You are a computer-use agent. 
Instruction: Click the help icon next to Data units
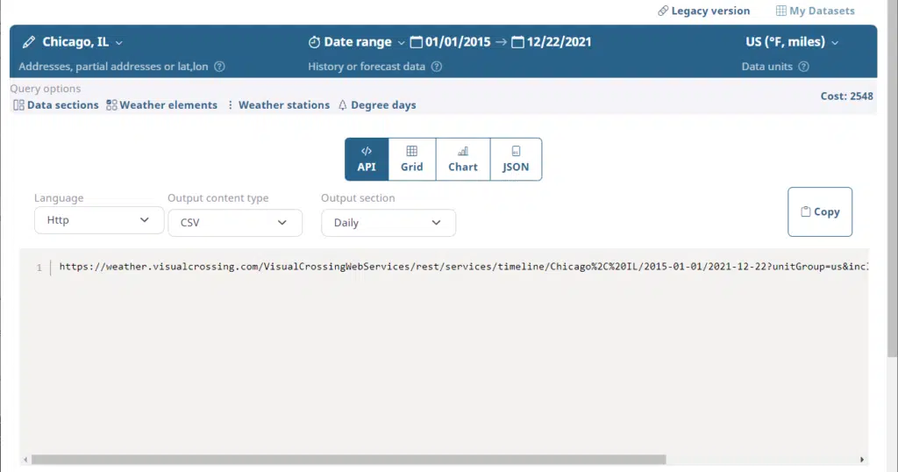(x=803, y=67)
